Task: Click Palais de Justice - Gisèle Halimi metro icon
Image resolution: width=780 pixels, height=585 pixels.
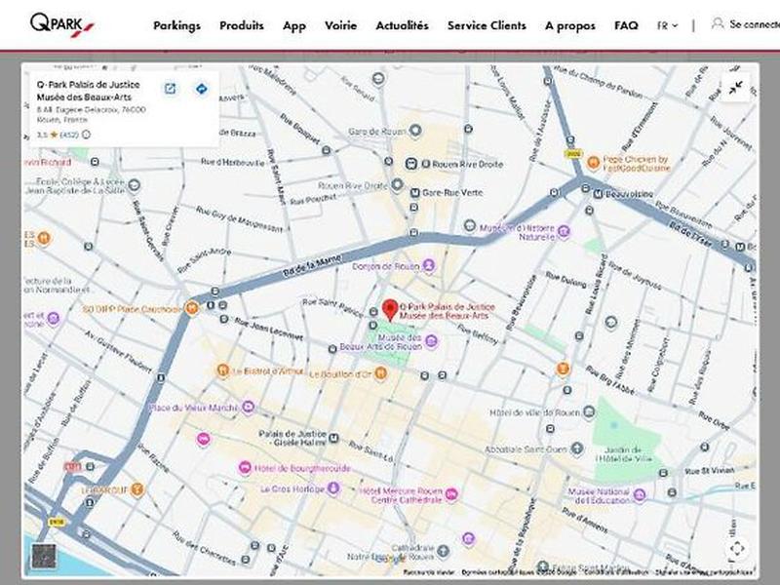Action: click(x=333, y=438)
